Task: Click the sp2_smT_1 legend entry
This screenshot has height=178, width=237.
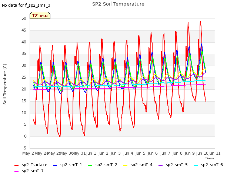Action: (67, 165)
